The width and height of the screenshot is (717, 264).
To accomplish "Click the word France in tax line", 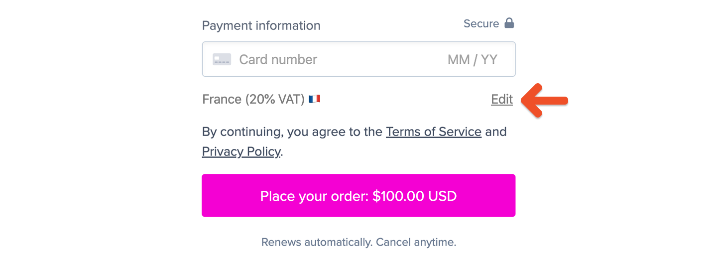I will click(222, 100).
